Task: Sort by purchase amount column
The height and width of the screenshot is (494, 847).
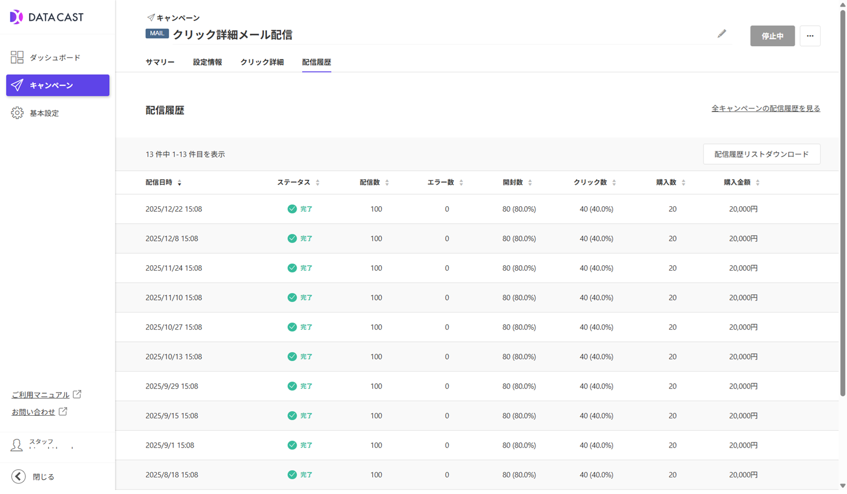Action: [x=758, y=182]
